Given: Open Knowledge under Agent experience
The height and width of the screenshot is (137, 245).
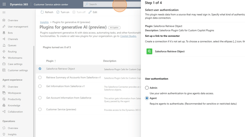Looking at the screenshot, I should click(14, 106).
